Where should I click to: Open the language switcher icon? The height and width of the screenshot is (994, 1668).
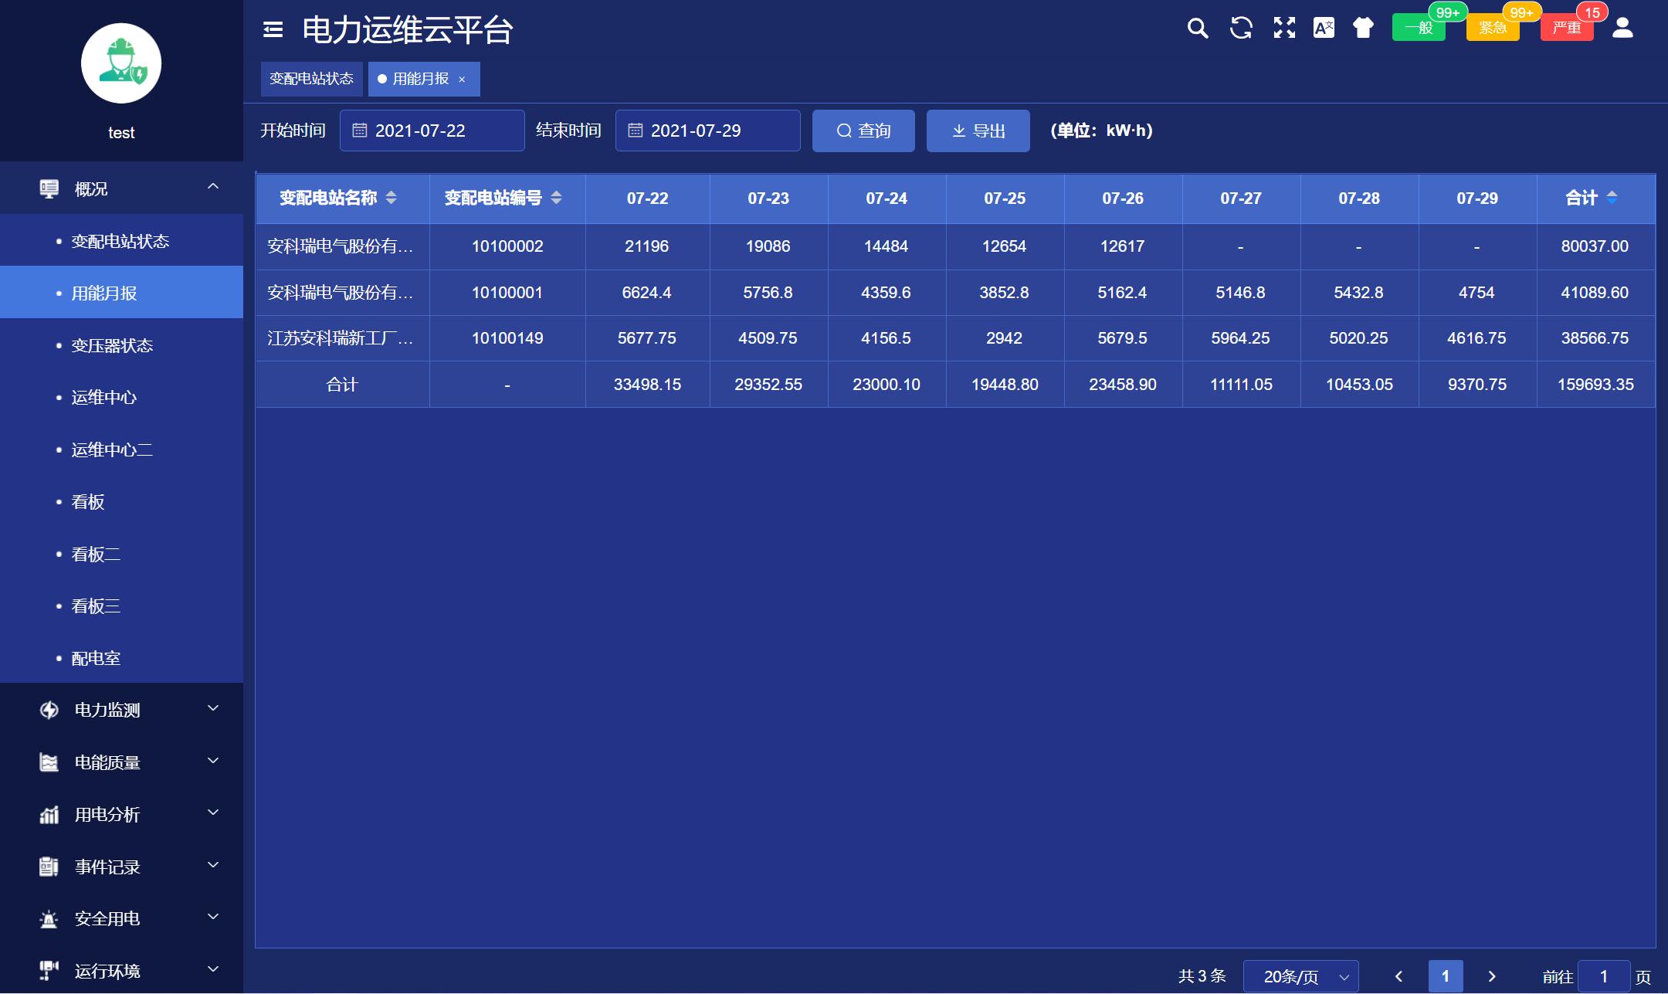1324,28
